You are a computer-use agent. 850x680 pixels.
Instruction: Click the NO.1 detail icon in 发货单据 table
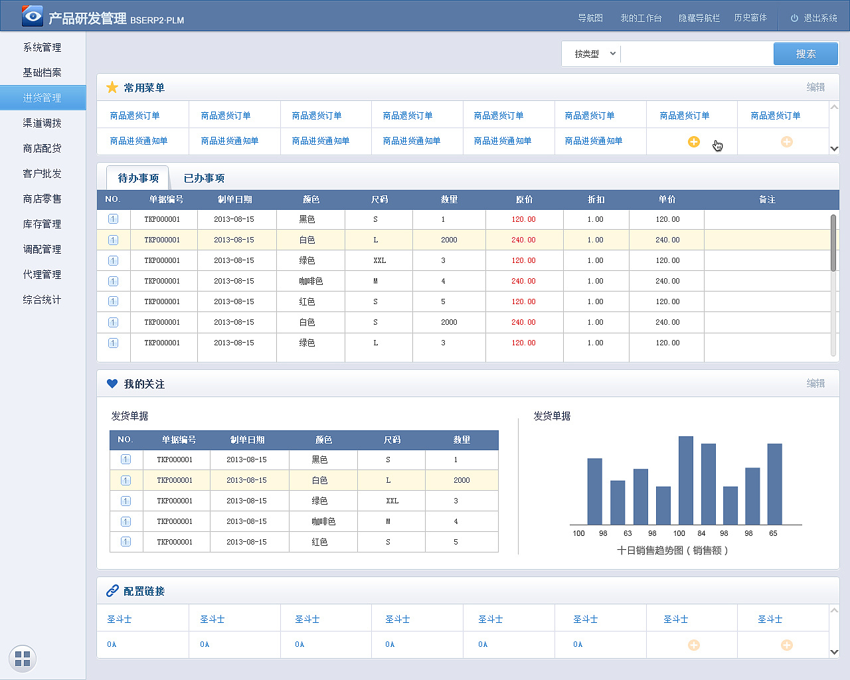[x=126, y=460]
